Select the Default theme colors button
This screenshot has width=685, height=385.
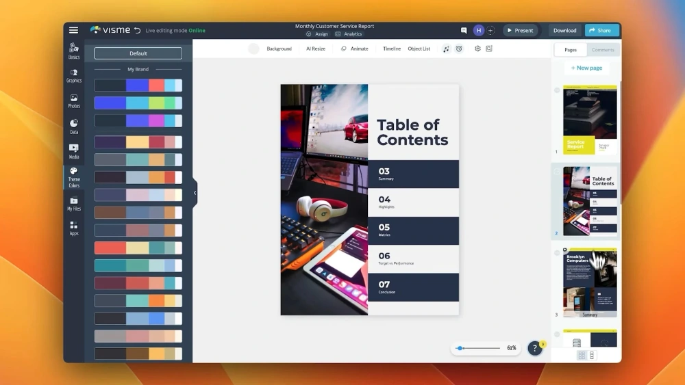(x=138, y=53)
